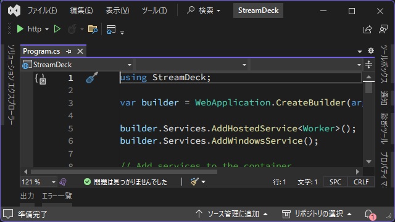This screenshot has width=395, height=222.
Task: Open the feedback person icon
Action: [x=383, y=29]
